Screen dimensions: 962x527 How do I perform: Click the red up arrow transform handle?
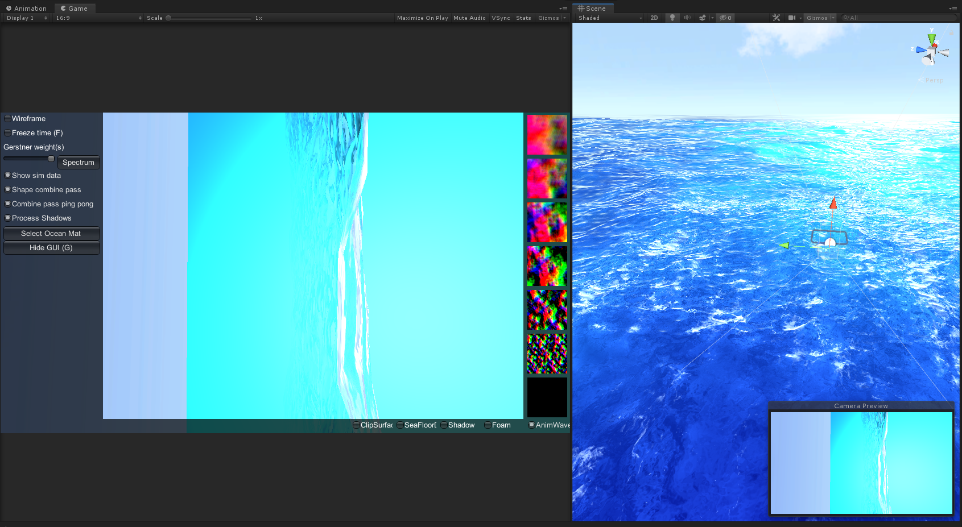pyautogui.click(x=833, y=202)
